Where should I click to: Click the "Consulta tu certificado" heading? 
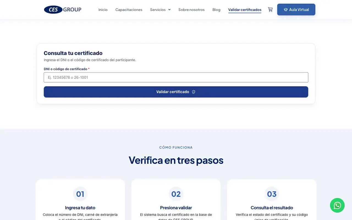coord(73,53)
